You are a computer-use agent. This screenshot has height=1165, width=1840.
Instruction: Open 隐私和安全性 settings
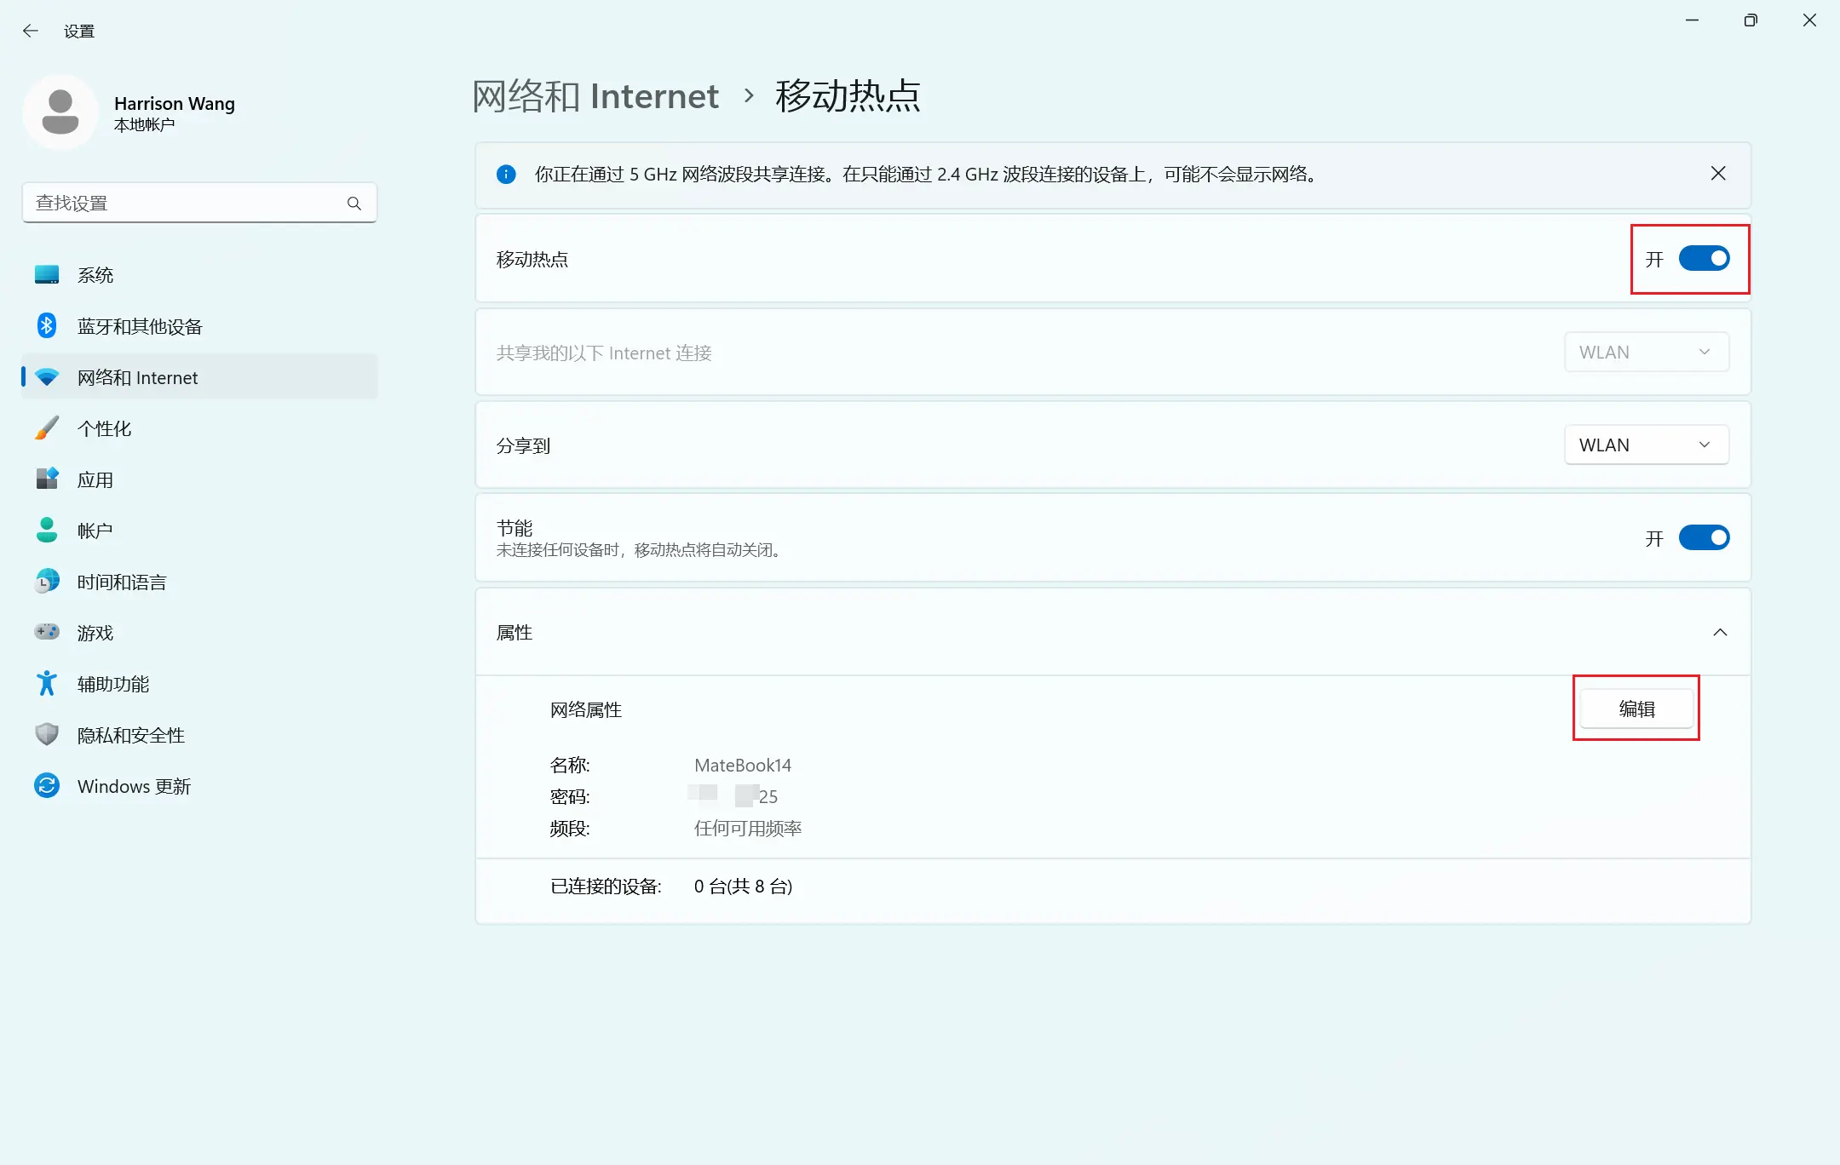pyautogui.click(x=200, y=735)
